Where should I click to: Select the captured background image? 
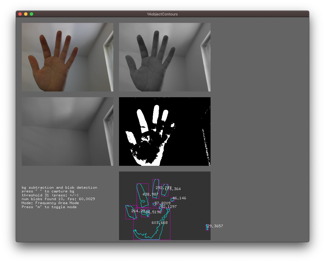coord(68,131)
